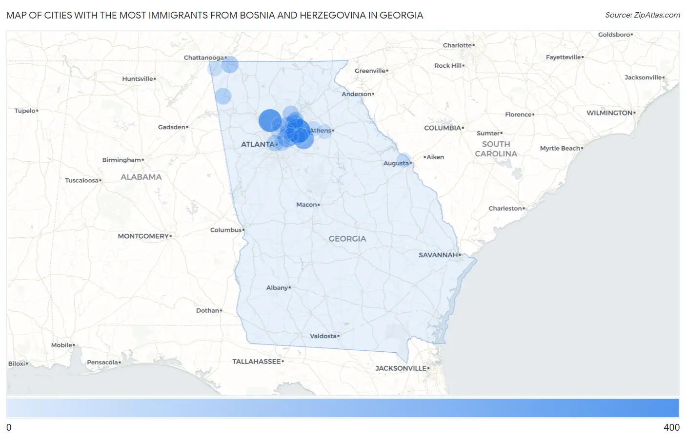
Task: Click the Pensacola city label
Action: coord(102,362)
